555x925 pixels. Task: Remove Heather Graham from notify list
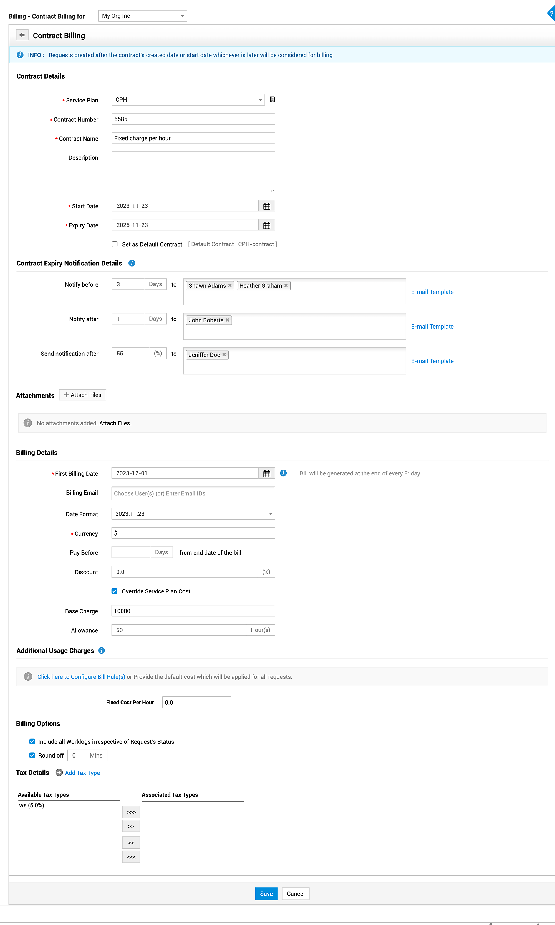tap(286, 285)
